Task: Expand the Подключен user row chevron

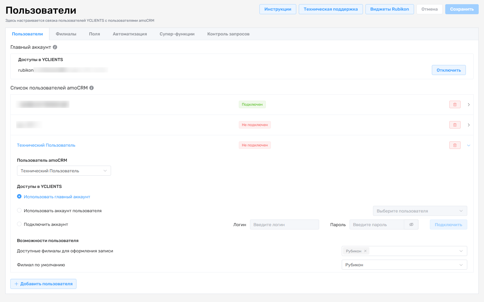Action: (469, 105)
